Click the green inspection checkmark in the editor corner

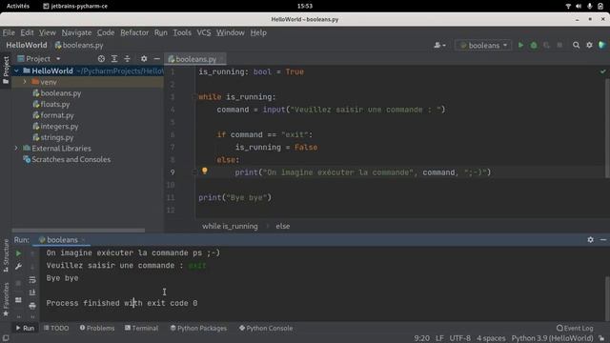[603, 71]
